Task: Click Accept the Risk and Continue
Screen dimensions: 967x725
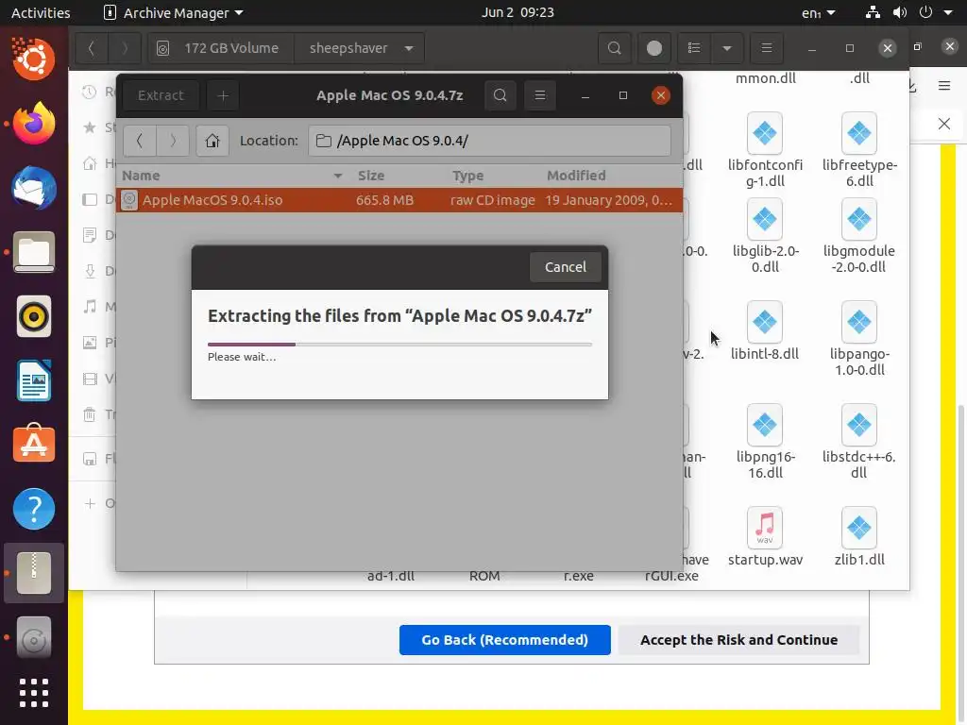Action: (738, 640)
